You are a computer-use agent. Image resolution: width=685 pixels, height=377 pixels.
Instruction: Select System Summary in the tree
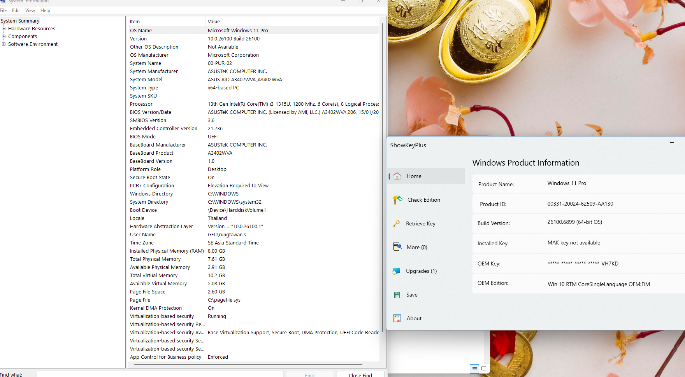(x=20, y=21)
